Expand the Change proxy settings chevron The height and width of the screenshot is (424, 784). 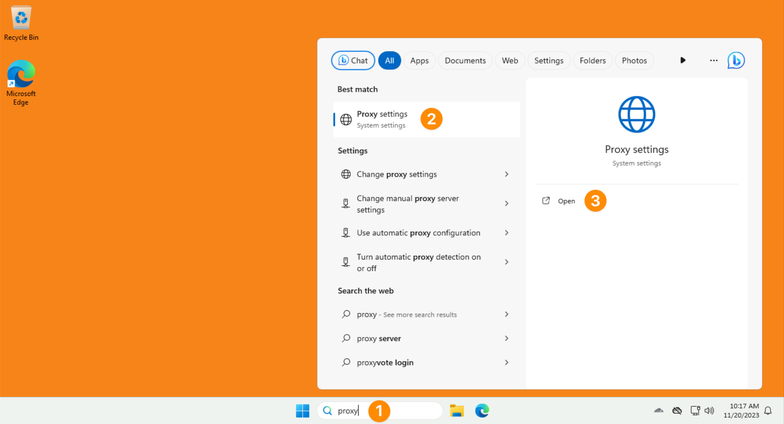[506, 174]
